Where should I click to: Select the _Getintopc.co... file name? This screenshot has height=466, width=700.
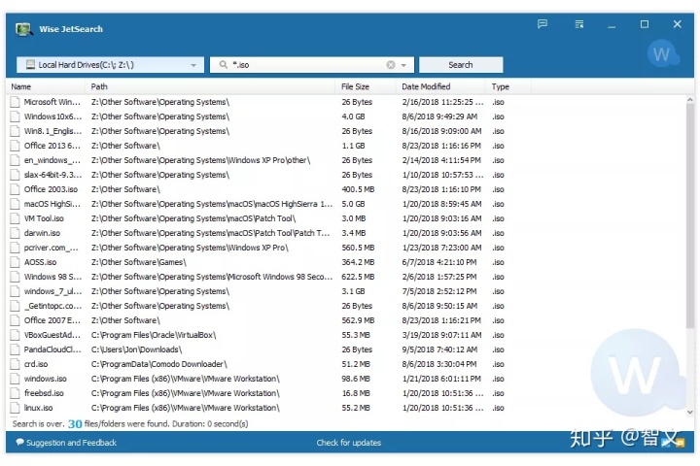(x=52, y=306)
